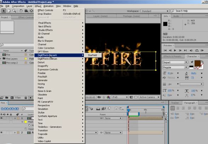Open Trapcode effects submenu

(60, 134)
